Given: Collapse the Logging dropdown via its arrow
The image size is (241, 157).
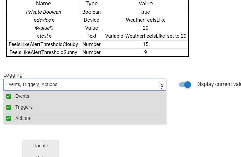Looking at the screenshot, I should [161, 85].
